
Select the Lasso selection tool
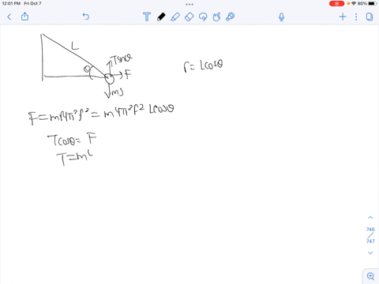203,17
